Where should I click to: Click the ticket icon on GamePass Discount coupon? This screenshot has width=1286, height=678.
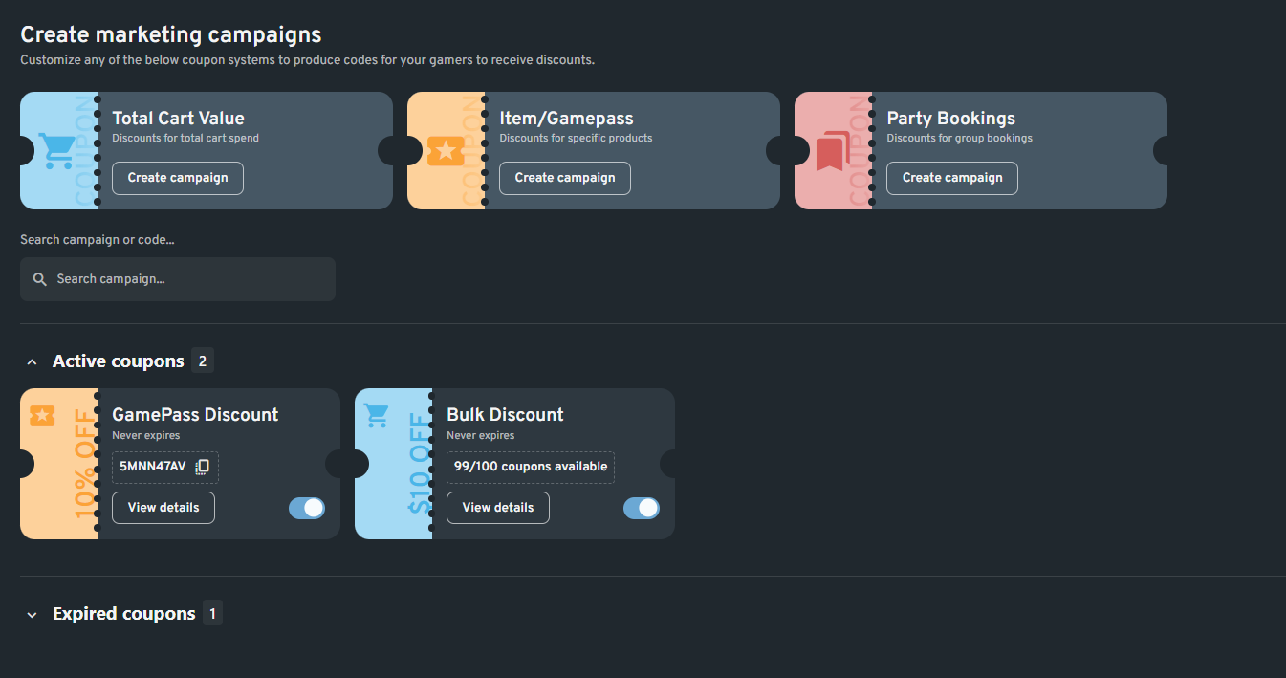(42, 415)
